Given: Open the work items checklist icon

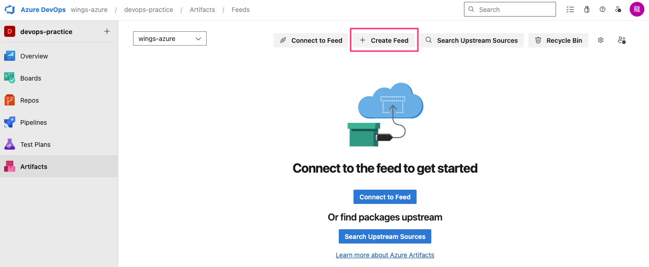Looking at the screenshot, I should pyautogui.click(x=570, y=10).
